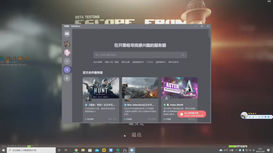
Task: Open Microsoft Store from taskbar
Action: point(90,150)
